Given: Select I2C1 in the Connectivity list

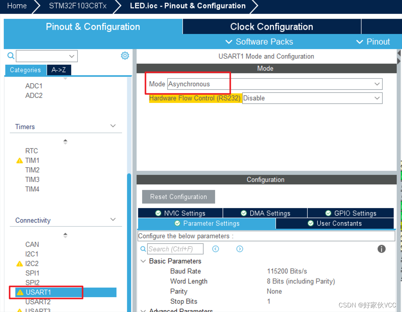Looking at the screenshot, I should point(32,254).
